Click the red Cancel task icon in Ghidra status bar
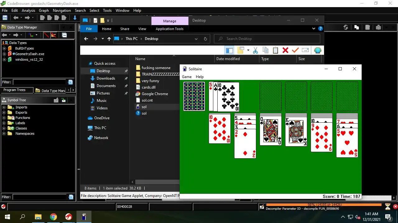Image resolution: width=398 pixels, height=223 pixels. coord(396,207)
